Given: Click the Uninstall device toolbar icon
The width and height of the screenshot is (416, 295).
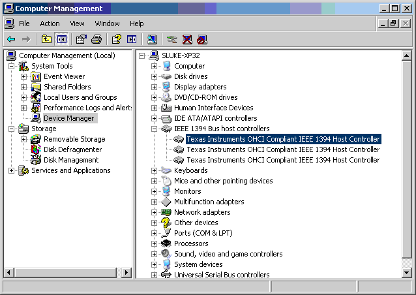Looking at the screenshot, I should 187,39.
